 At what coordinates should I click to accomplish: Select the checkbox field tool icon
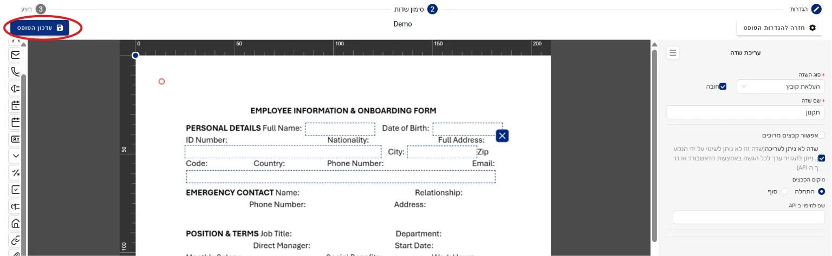click(16, 190)
